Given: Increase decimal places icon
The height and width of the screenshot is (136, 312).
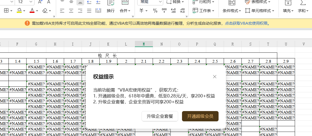Looking at the screenshot, I should point(173,11).
